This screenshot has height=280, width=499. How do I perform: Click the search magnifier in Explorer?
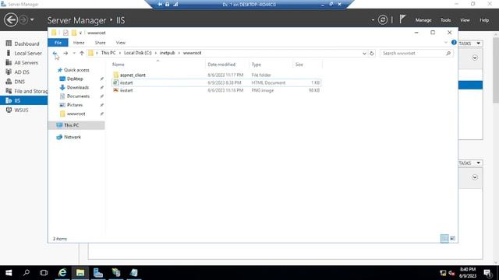[448, 54]
